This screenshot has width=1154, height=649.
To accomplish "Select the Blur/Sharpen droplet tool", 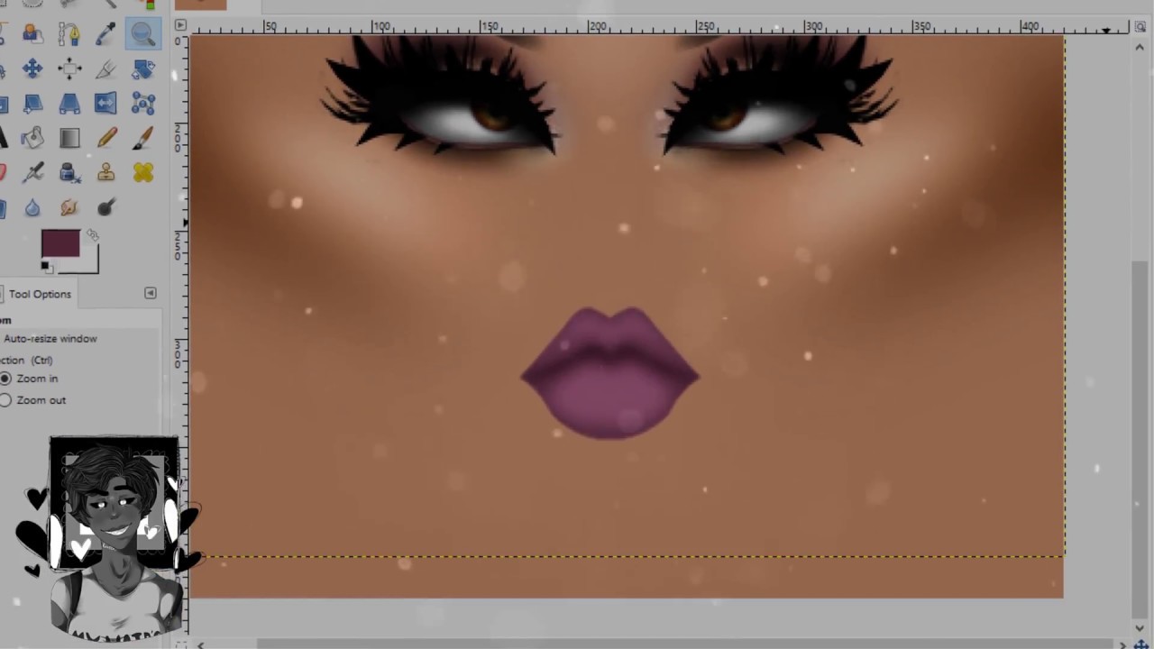I will click(x=32, y=207).
